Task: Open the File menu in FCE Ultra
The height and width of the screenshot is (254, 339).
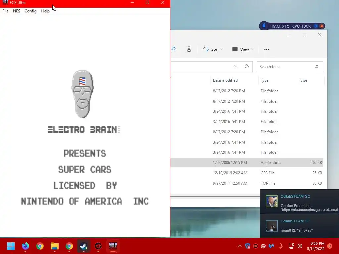Action: [5, 11]
